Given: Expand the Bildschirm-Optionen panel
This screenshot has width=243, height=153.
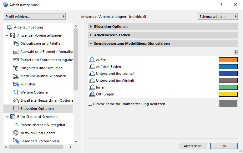Looking at the screenshot, I should click(x=91, y=27).
